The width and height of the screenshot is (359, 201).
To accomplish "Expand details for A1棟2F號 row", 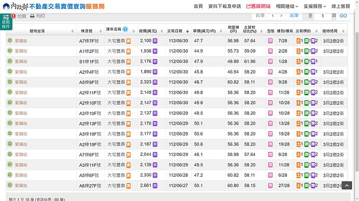I will (9, 51).
